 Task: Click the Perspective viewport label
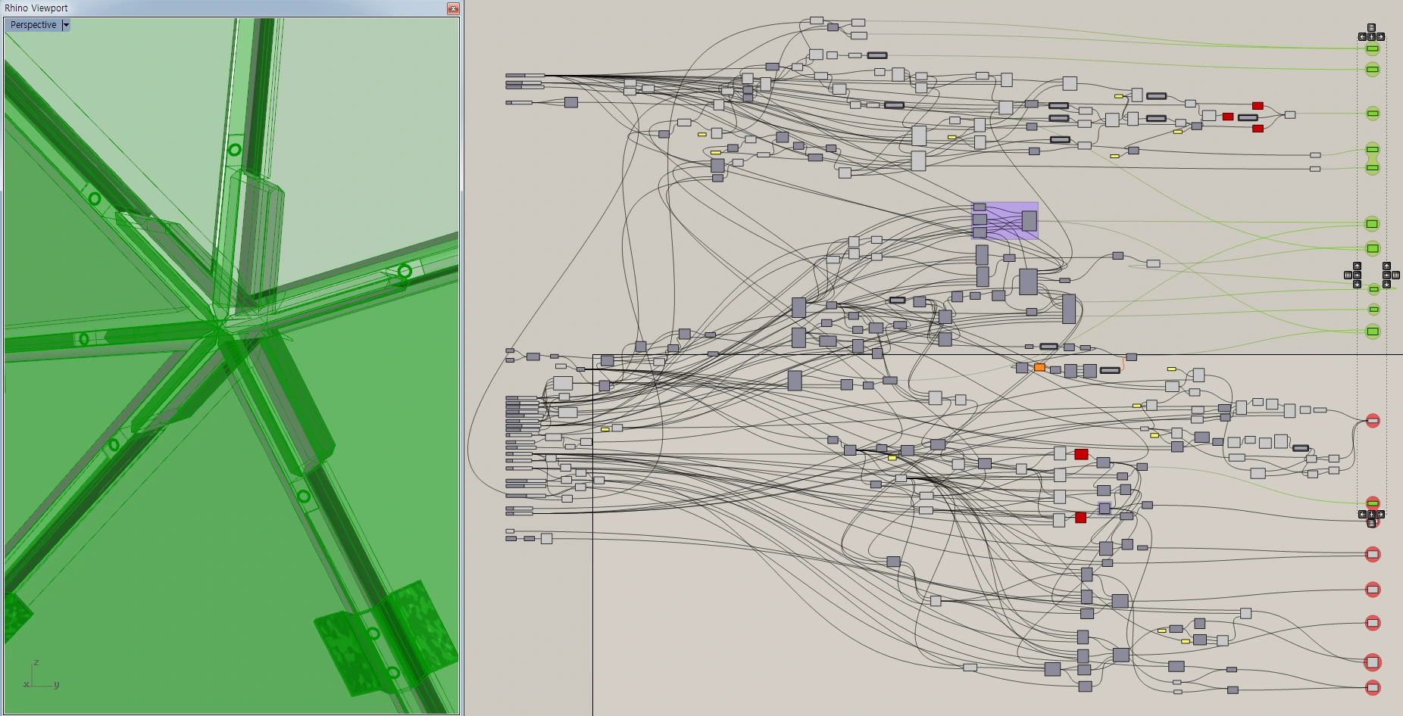point(33,25)
